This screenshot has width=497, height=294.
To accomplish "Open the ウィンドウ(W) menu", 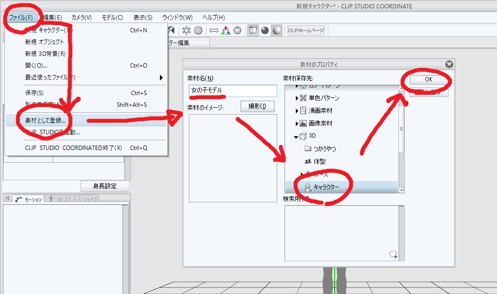I will click(x=177, y=18).
